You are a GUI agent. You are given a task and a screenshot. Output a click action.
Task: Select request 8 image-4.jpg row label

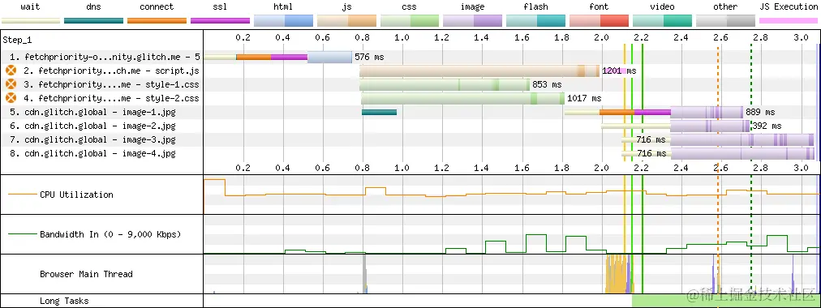92,153
